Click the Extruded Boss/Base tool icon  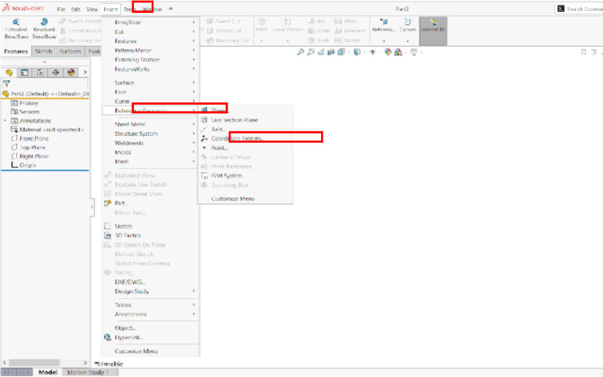pos(16,22)
